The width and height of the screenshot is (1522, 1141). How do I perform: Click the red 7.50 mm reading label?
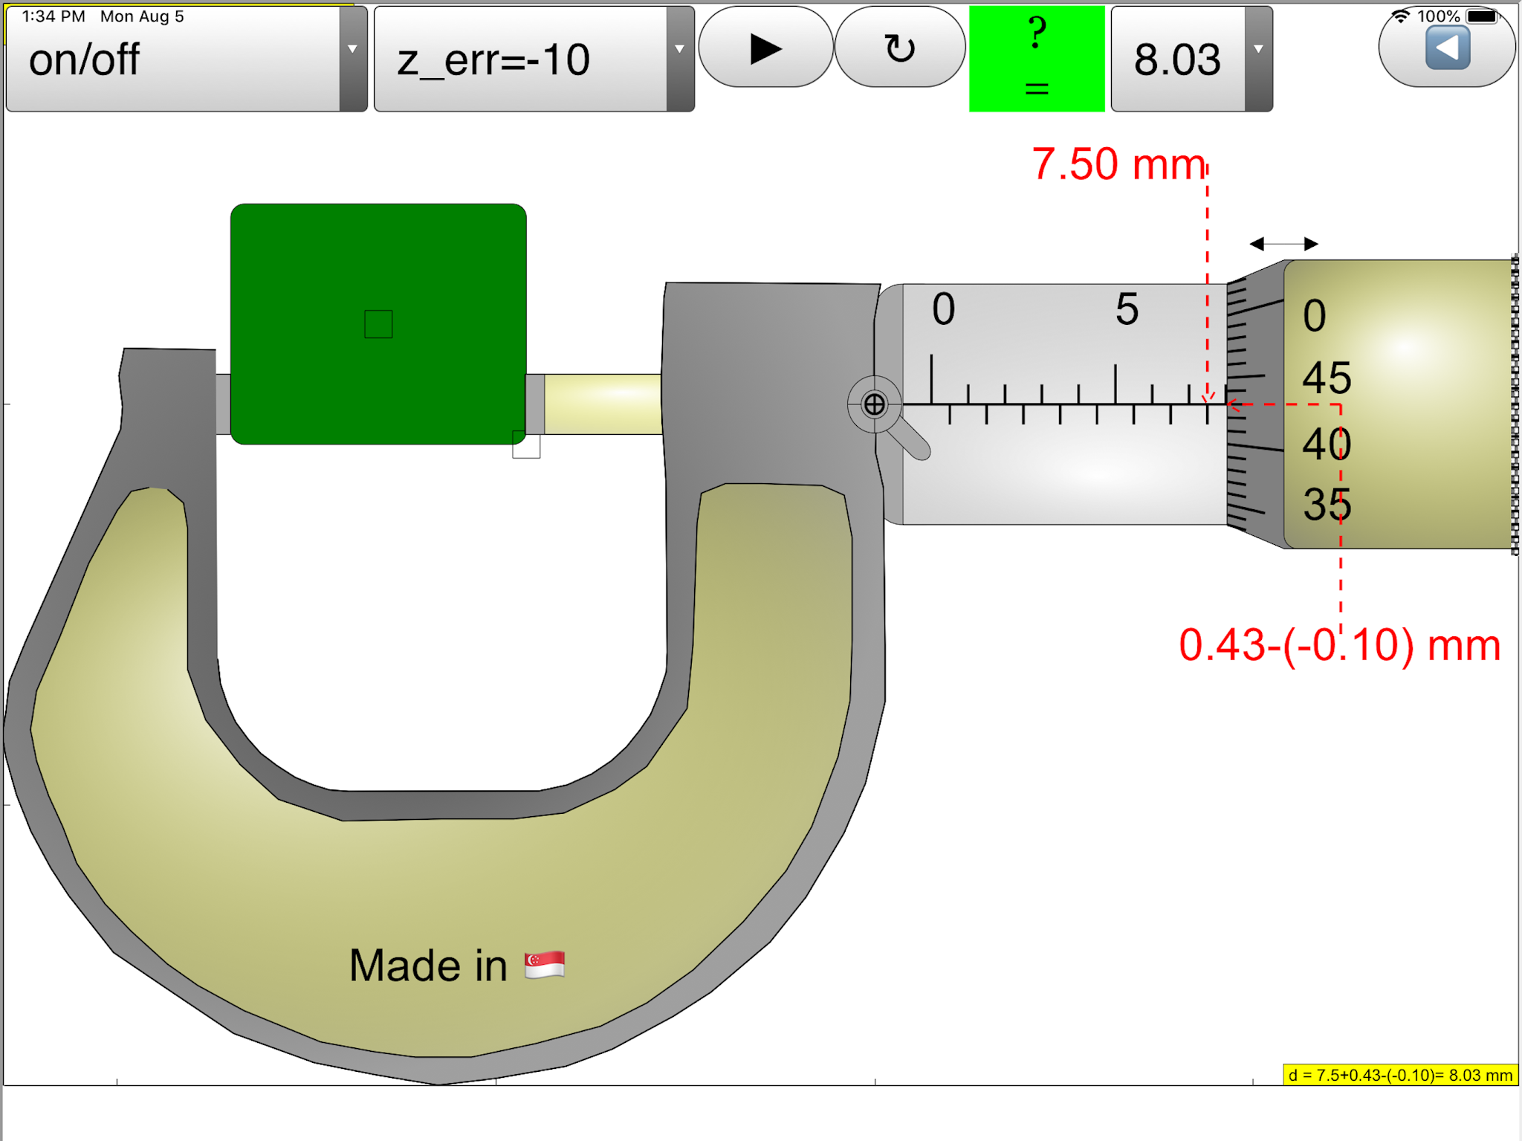pyautogui.click(x=1118, y=164)
